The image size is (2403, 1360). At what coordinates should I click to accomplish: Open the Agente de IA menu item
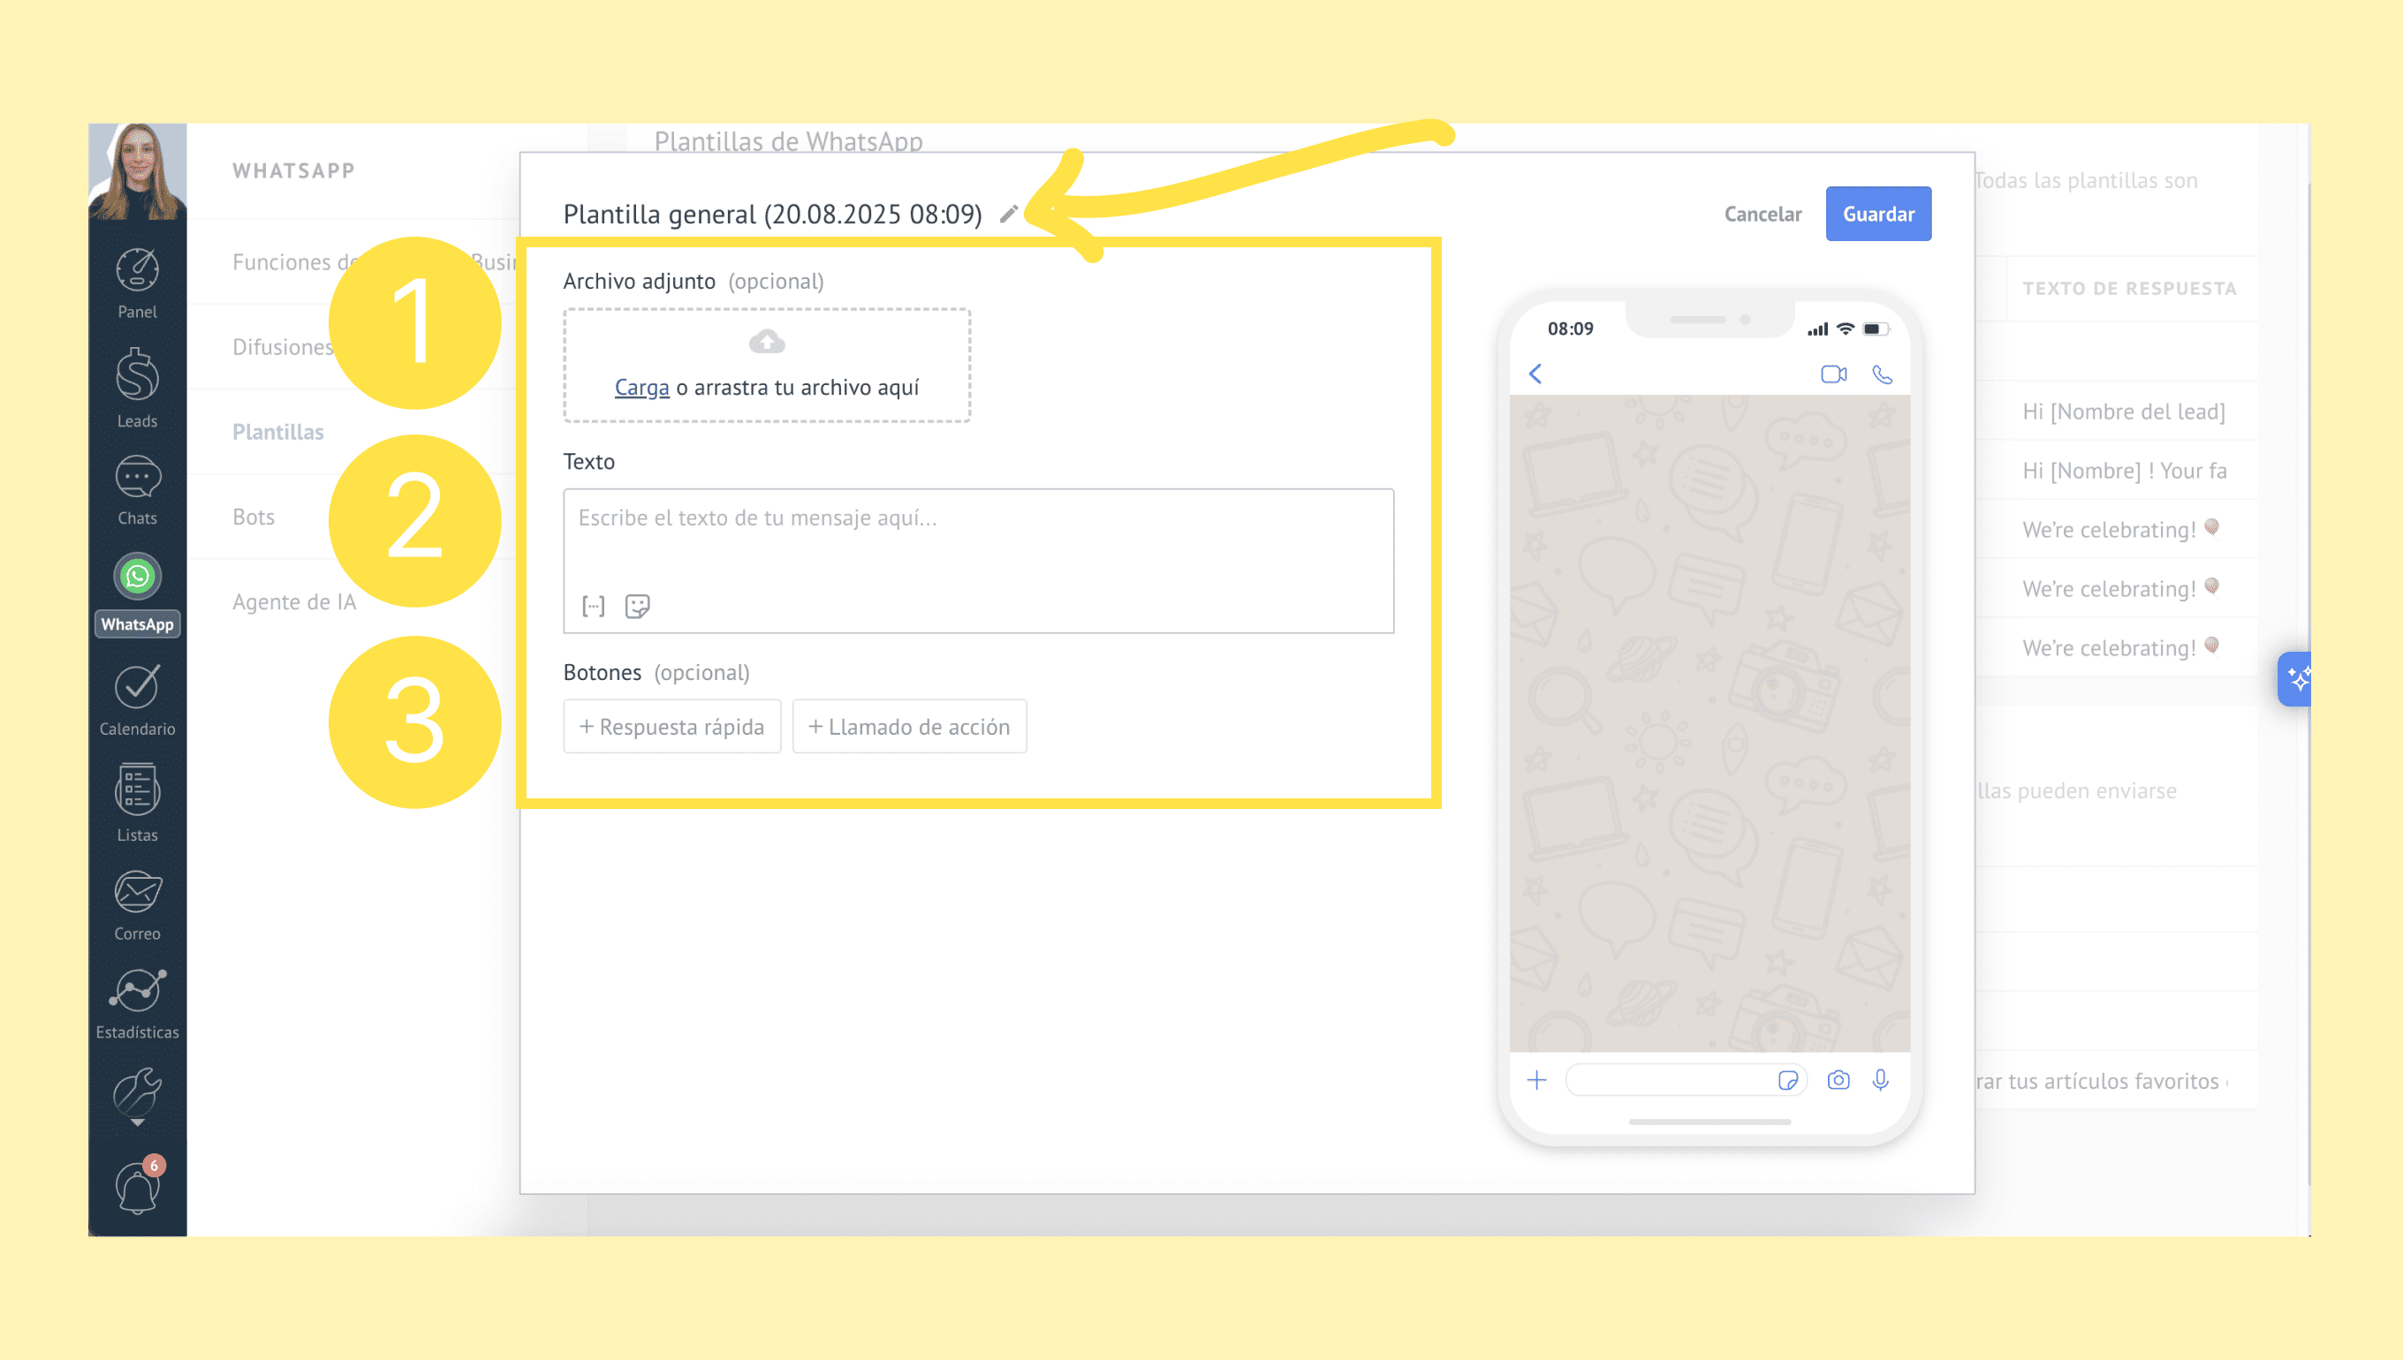[x=294, y=602]
